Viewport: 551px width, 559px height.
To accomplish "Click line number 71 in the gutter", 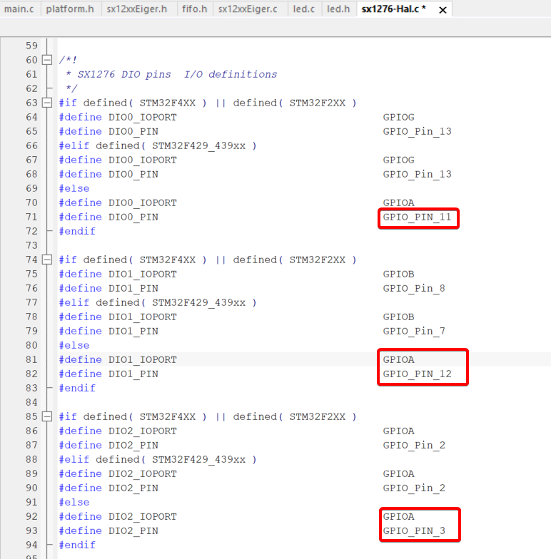I will [31, 217].
